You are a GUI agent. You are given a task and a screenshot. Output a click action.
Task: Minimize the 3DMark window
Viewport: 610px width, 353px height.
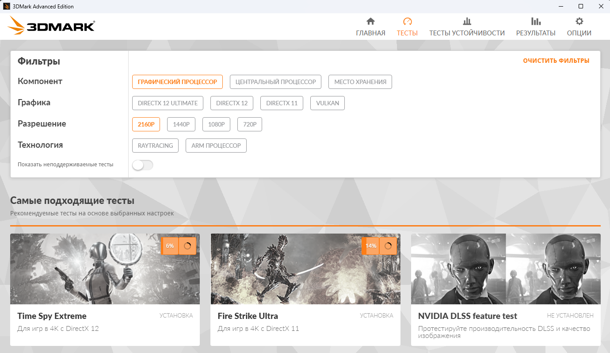click(x=560, y=7)
